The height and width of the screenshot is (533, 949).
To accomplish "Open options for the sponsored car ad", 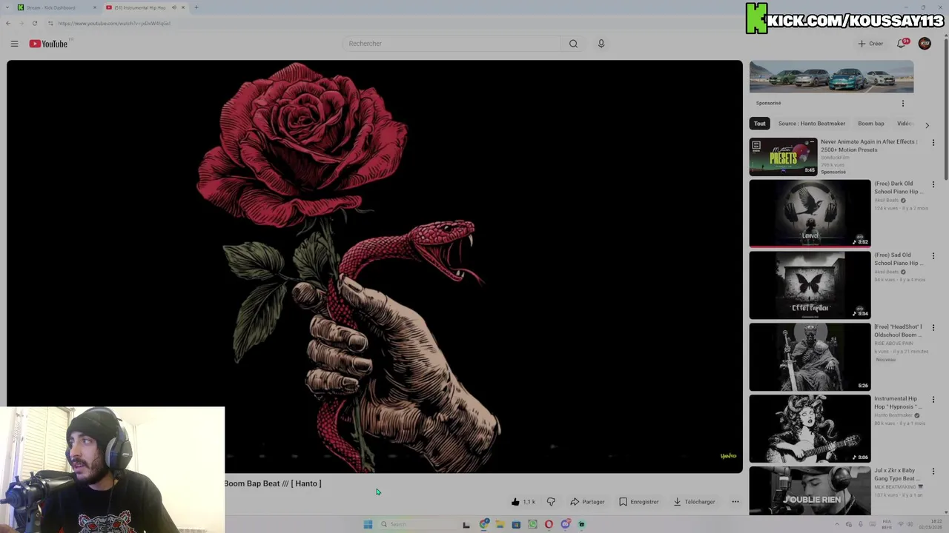I will (903, 103).
